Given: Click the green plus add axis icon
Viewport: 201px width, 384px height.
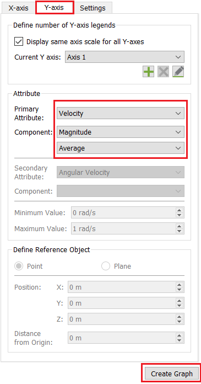Looking at the screenshot, I should click(x=149, y=72).
